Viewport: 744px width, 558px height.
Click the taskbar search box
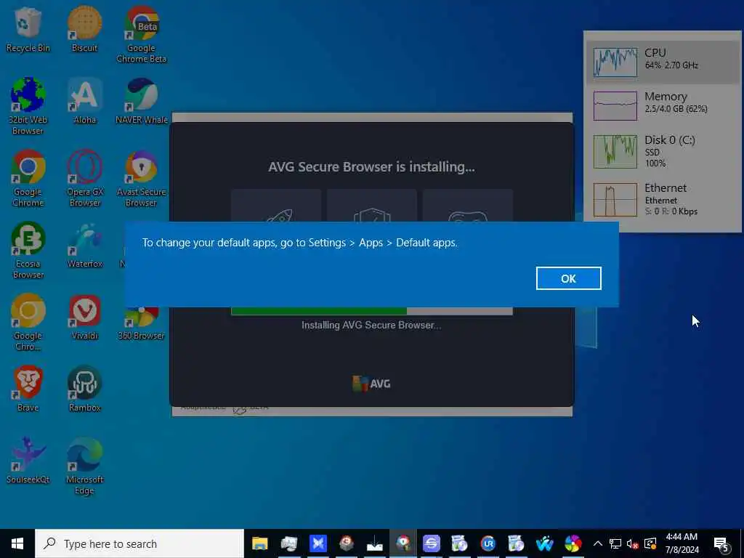click(x=139, y=543)
